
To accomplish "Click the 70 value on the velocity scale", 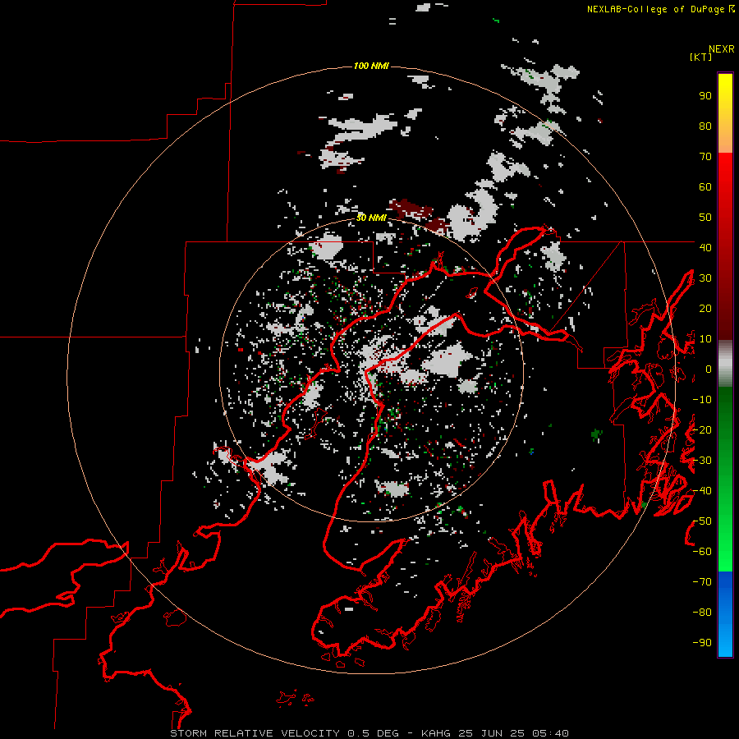I will point(705,157).
